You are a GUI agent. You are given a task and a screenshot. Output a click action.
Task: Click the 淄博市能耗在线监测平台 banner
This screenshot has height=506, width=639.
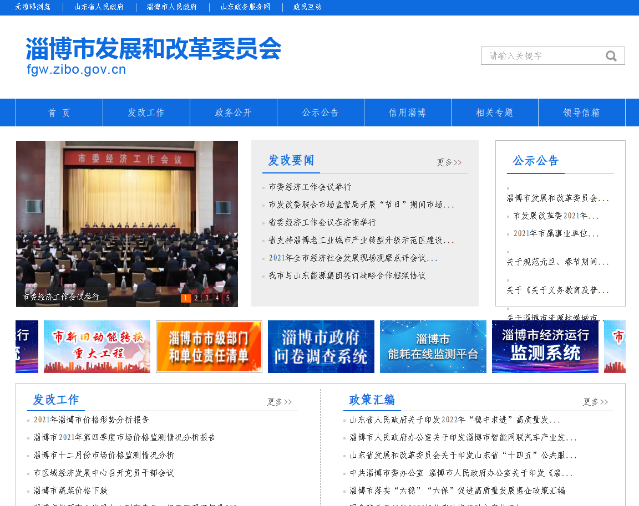click(433, 346)
